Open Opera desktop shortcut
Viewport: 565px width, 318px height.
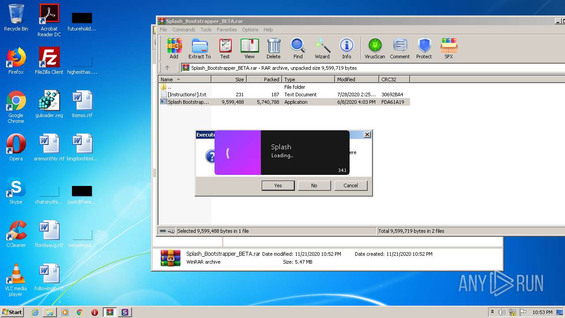point(16,148)
